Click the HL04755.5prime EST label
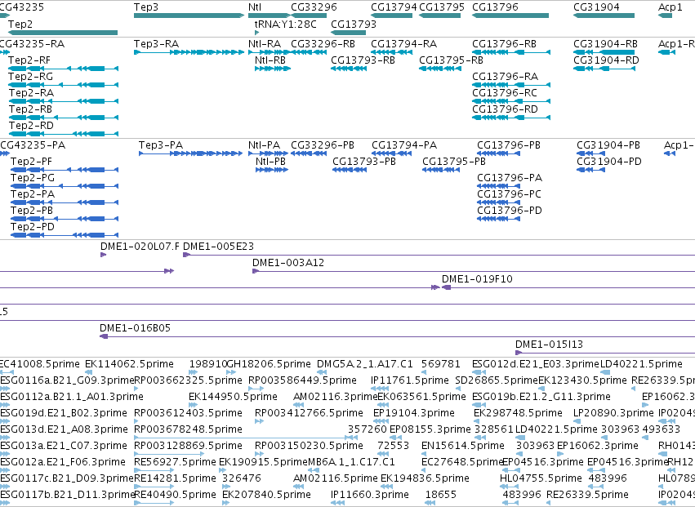Screen dimensions: 695x507 tap(541, 478)
